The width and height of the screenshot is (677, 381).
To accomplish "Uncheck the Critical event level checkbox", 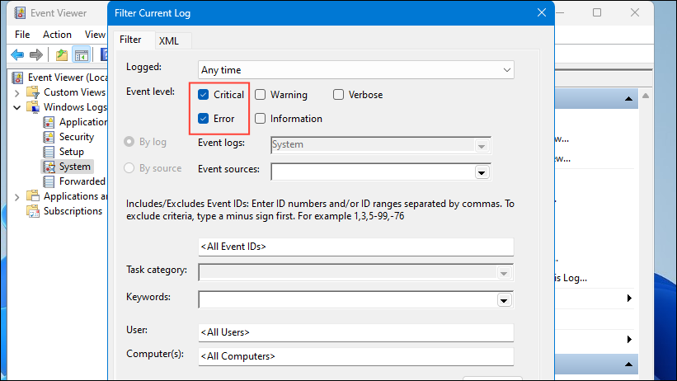I will [x=204, y=95].
